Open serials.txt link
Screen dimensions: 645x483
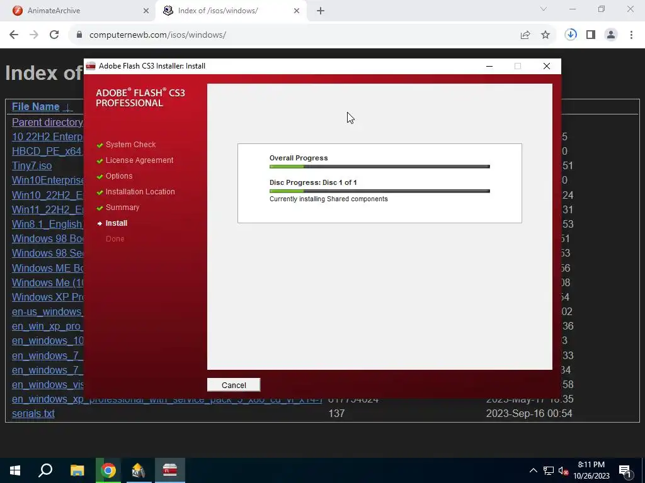coord(33,413)
